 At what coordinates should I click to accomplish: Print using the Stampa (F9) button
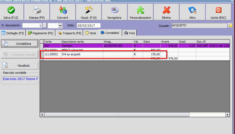(37, 12)
